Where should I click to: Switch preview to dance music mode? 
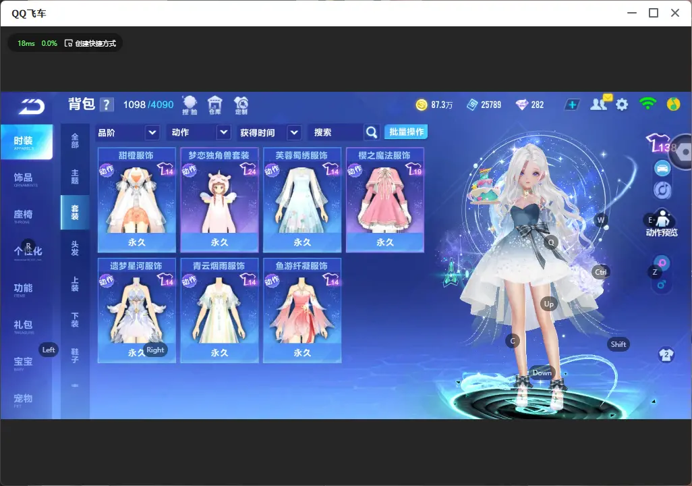click(x=662, y=190)
